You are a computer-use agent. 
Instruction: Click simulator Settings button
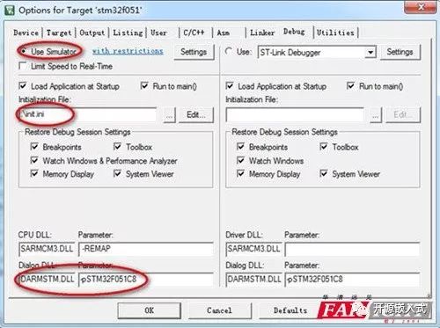click(194, 52)
